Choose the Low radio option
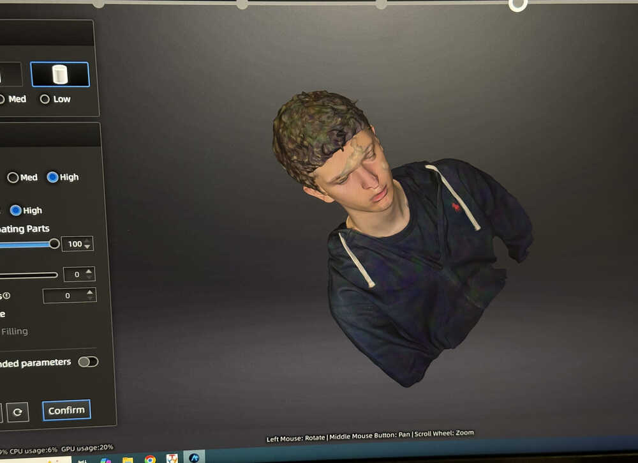Screen dimensions: 638x463 tap(56, 99)
